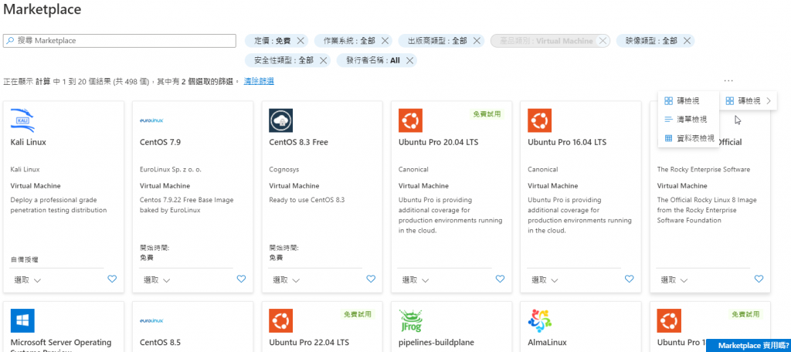Remove the 安全性類型: 全部 filter with its X
This screenshot has width=791, height=352.
pos(324,60)
